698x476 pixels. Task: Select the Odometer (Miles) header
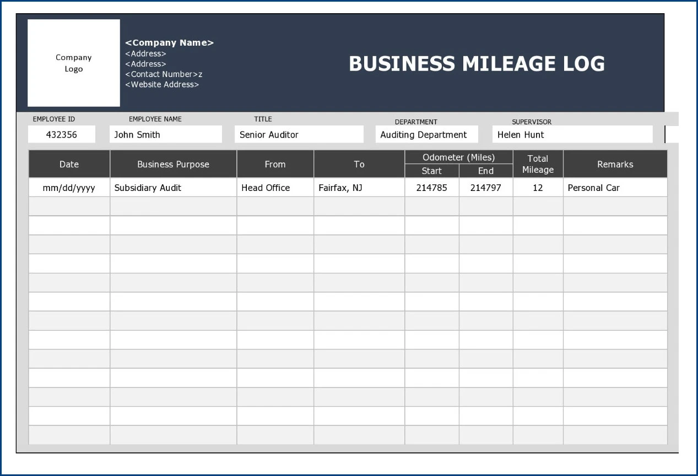pyautogui.click(x=459, y=157)
